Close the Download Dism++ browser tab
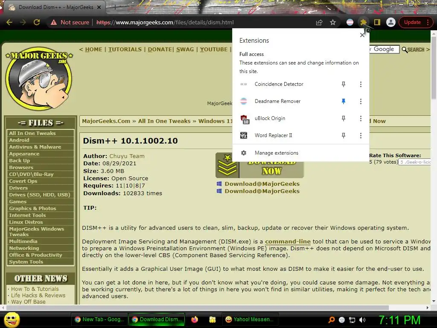Screen dimensions: 437x328 [x=99, y=7]
